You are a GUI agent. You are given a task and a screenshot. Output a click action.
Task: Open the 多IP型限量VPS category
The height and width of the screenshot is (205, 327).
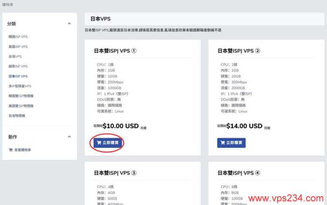tap(20, 86)
